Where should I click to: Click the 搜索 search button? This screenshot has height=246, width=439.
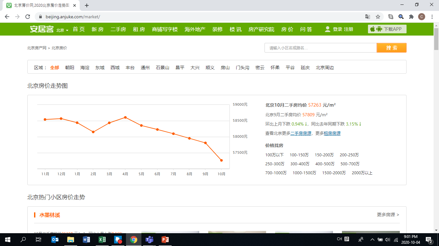pyautogui.click(x=391, y=48)
